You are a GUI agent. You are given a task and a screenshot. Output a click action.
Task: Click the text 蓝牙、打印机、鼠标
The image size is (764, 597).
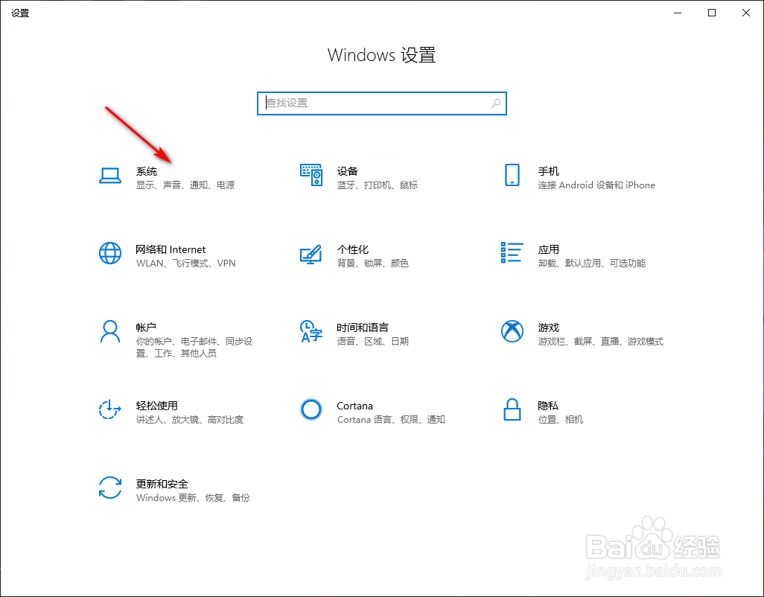pos(378,185)
